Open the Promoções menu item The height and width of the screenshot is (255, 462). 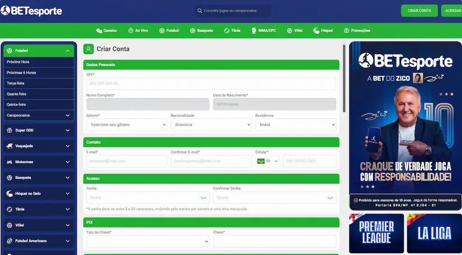[357, 31]
